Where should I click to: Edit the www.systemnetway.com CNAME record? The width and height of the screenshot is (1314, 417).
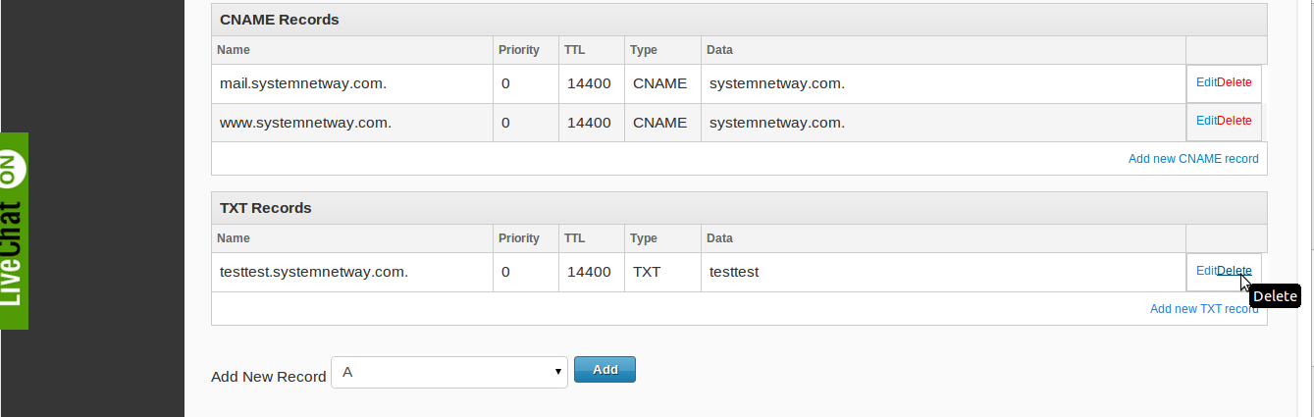[1206, 121]
